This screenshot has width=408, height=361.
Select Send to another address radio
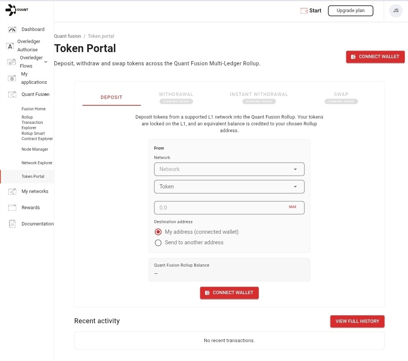pos(158,242)
